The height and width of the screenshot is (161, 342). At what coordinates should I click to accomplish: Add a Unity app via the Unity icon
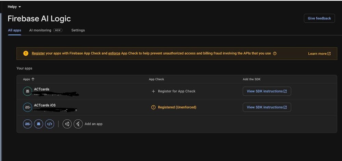67,124
